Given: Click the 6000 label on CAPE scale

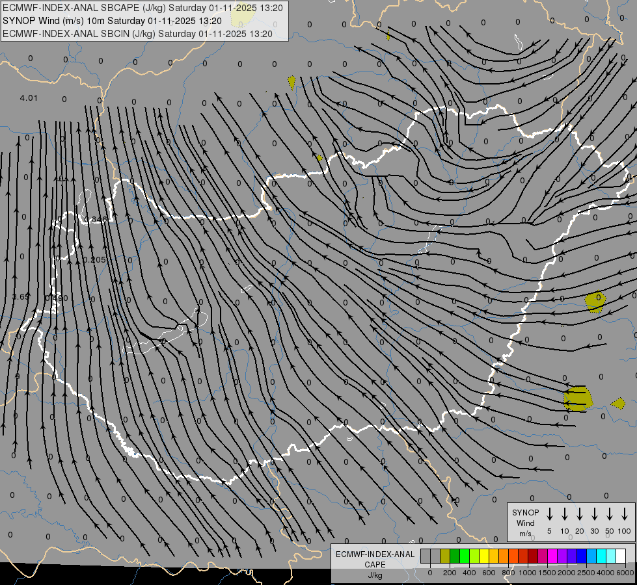Looking at the screenshot, I should [x=625, y=573].
